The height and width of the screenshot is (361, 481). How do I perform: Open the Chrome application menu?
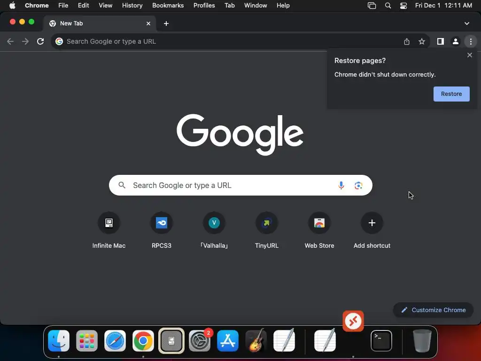[x=37, y=6]
